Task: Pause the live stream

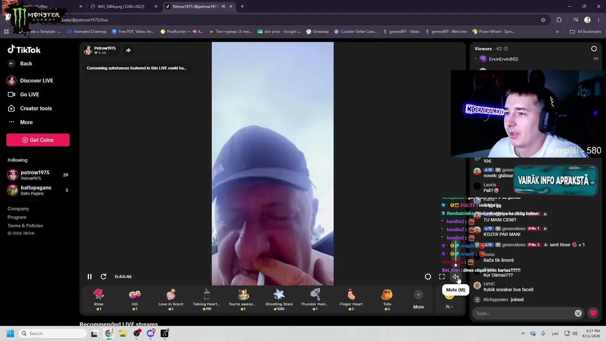Action: pos(89,277)
